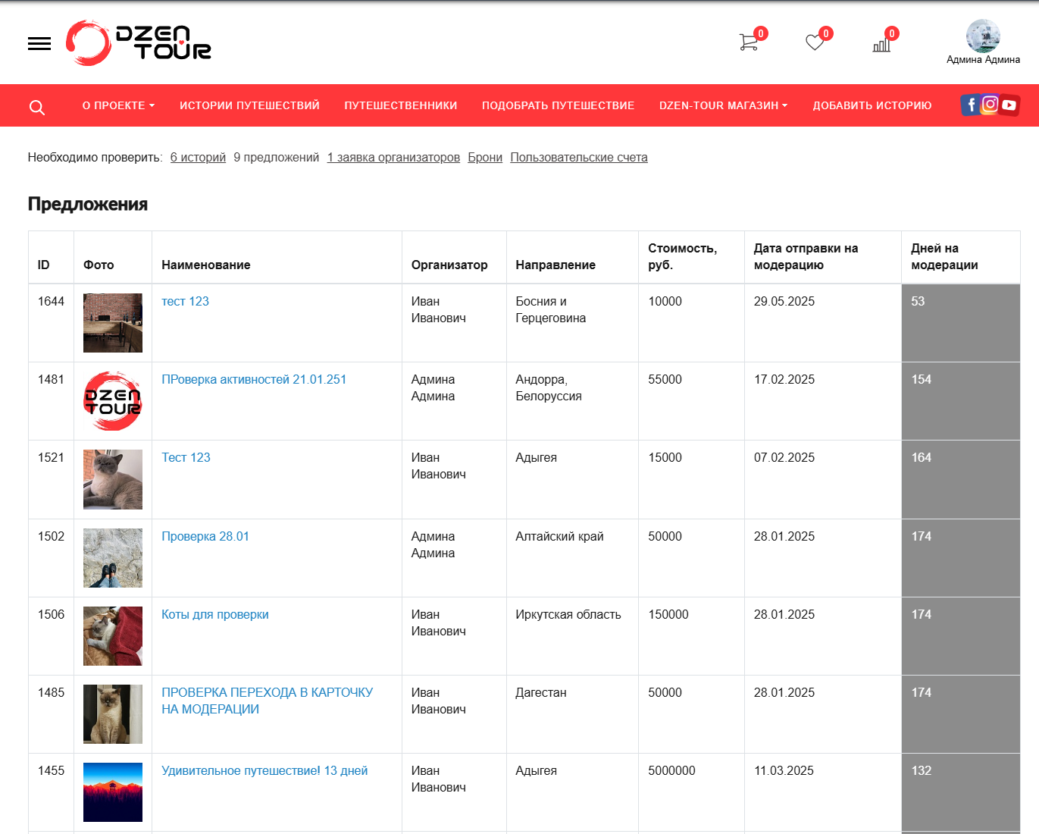Open the Коты для проверки offer

point(215,614)
